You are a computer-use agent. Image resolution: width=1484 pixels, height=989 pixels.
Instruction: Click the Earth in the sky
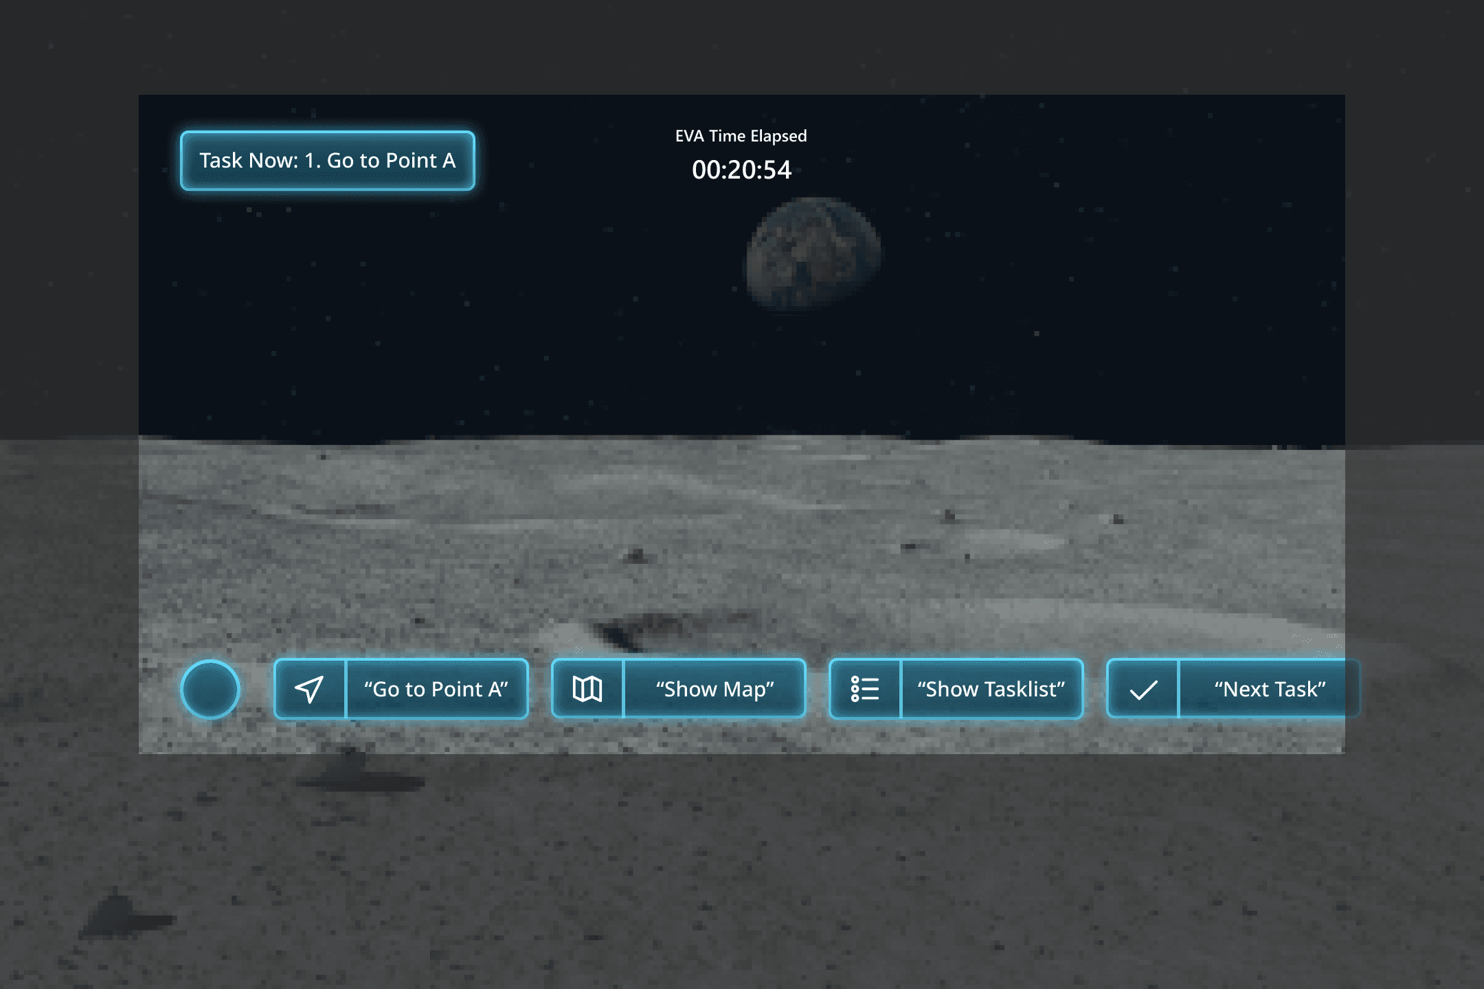tap(813, 254)
